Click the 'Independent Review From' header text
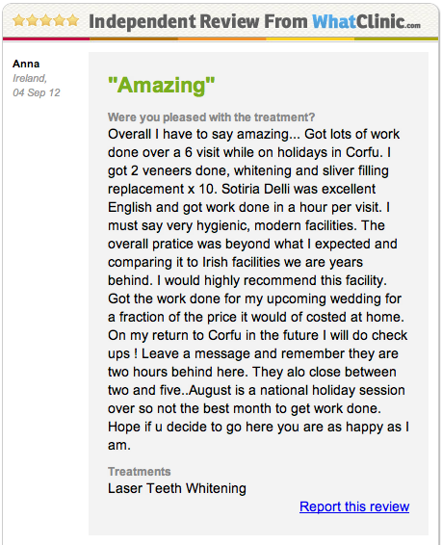The height and width of the screenshot is (545, 442). tap(198, 21)
